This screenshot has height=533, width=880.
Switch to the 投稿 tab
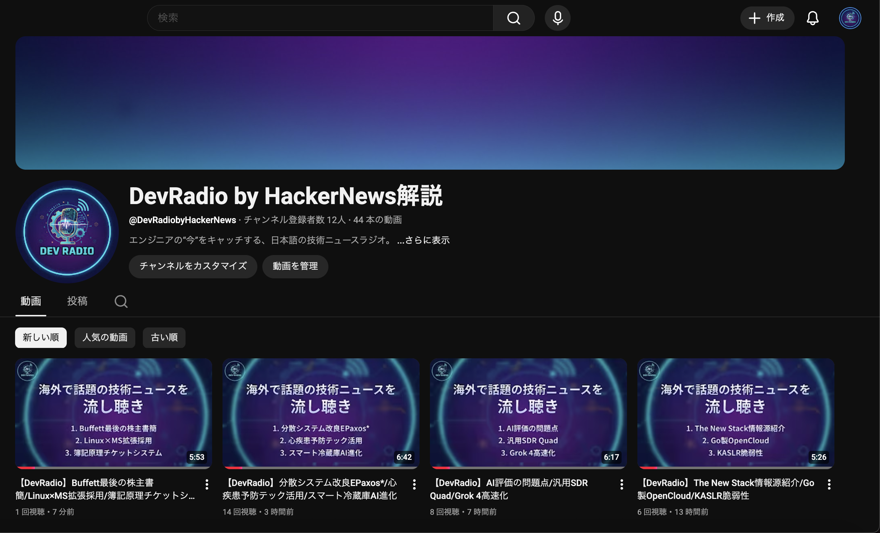pyautogui.click(x=77, y=301)
